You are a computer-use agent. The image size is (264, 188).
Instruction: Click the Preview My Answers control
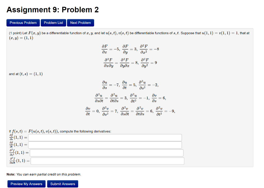(26, 184)
